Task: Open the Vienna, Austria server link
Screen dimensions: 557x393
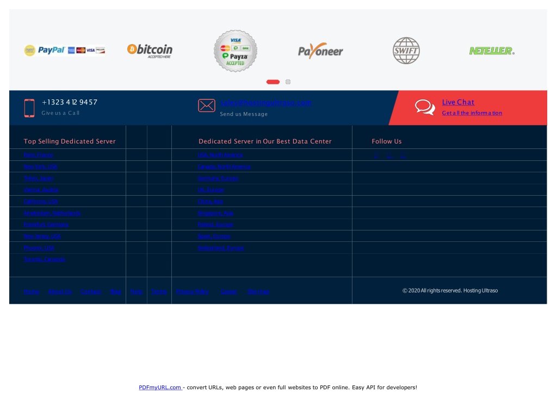Action: coord(41,190)
